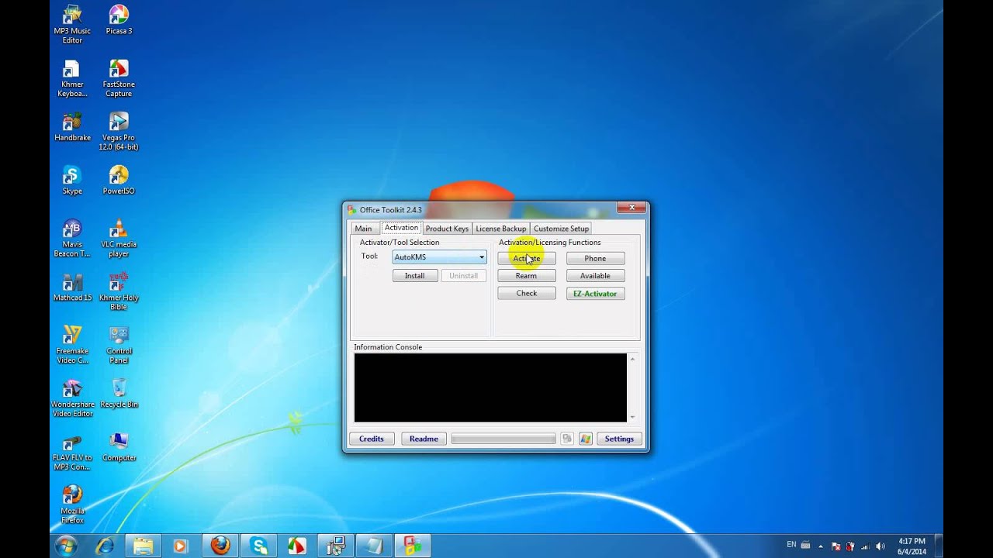The height and width of the screenshot is (558, 993).
Task: Show hidden tray icons arrow
Action: tap(821, 546)
